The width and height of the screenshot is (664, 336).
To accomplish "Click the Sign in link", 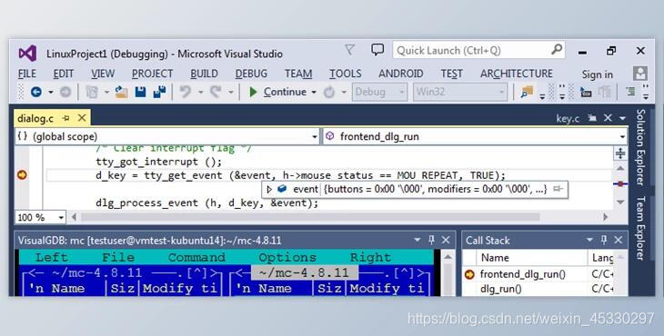I will point(597,74).
